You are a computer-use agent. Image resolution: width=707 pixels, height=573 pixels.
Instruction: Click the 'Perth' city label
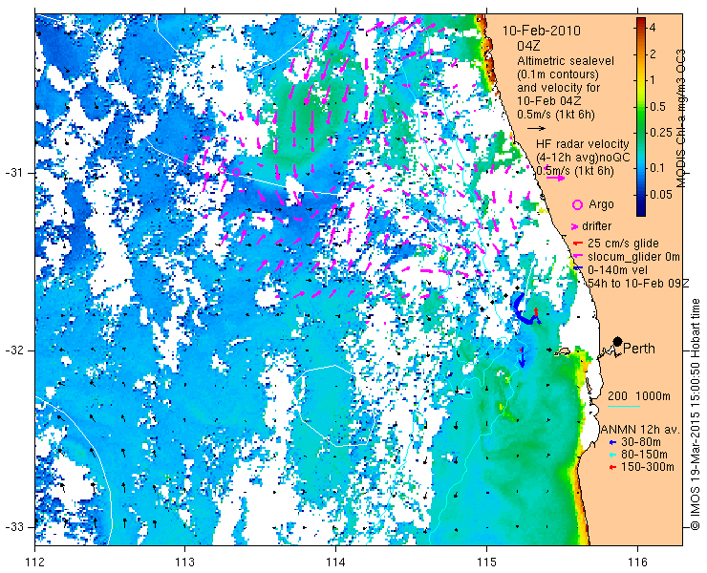coord(639,349)
